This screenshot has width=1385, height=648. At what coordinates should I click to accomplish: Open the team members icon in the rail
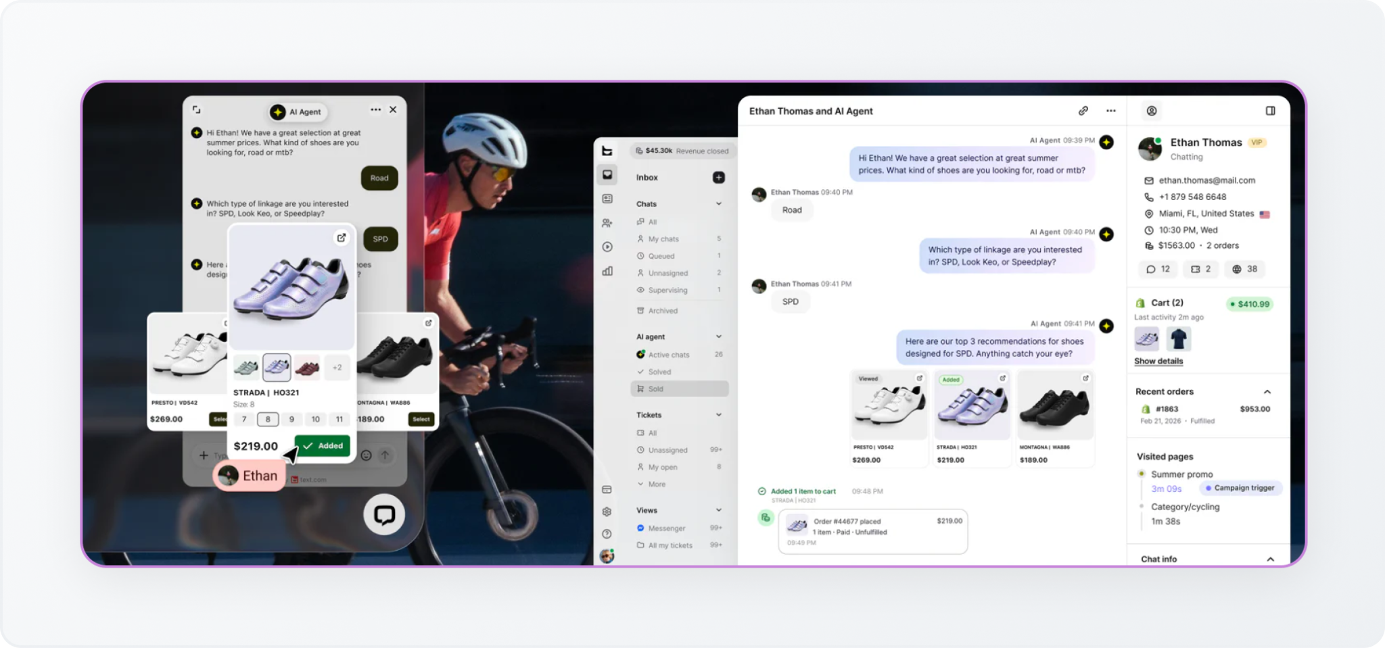pos(607,223)
